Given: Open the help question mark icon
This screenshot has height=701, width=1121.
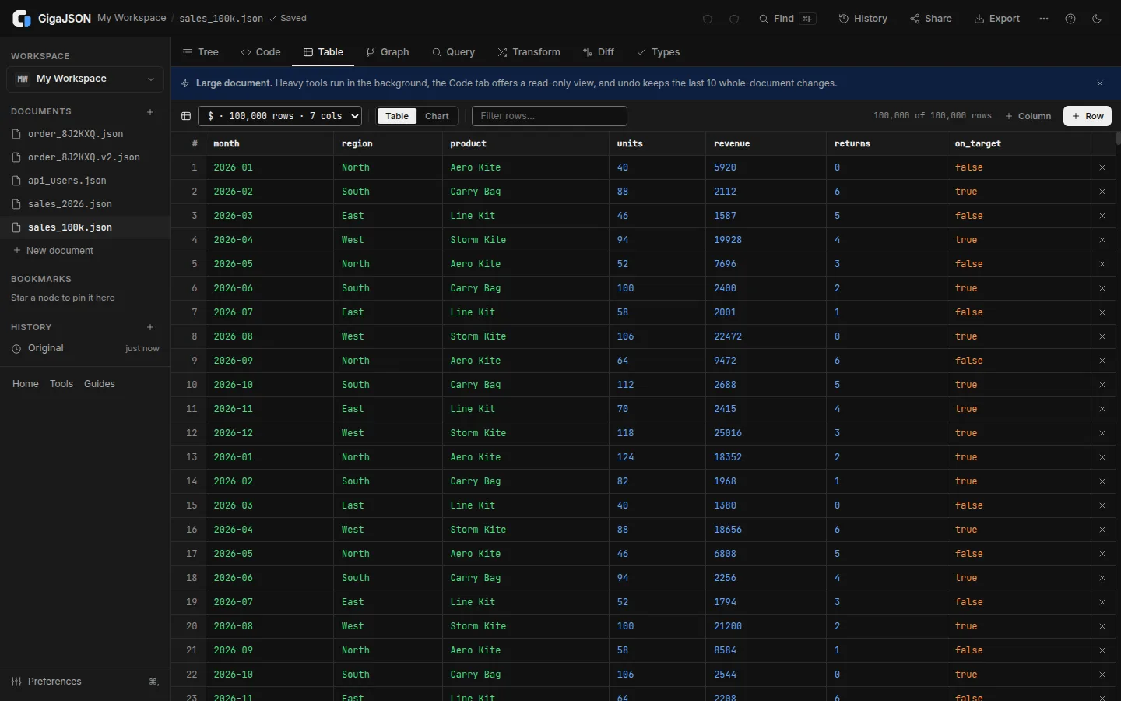Looking at the screenshot, I should (x=1070, y=19).
